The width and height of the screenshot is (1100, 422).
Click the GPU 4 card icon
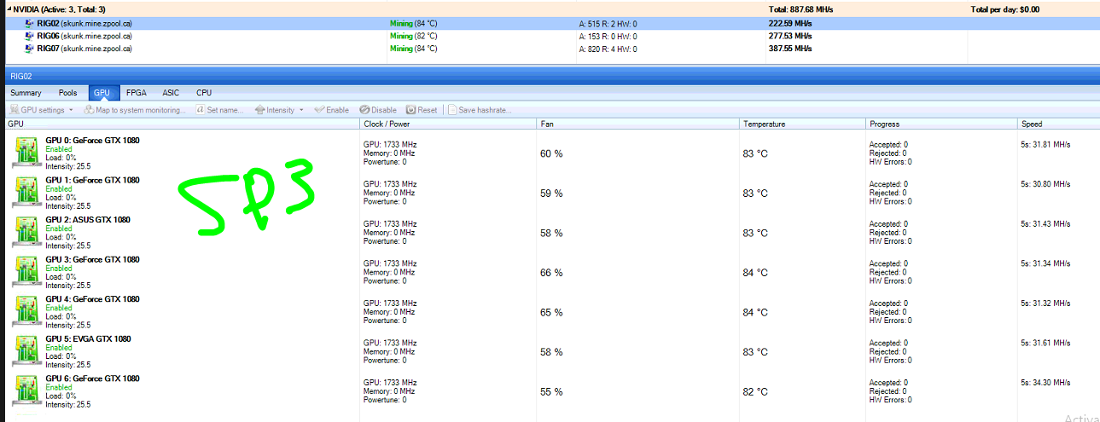point(26,311)
